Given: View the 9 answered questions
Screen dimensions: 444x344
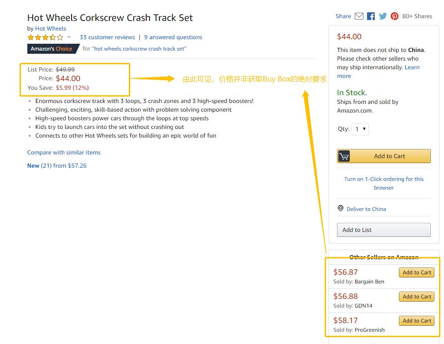Looking at the screenshot, I should (x=173, y=37).
